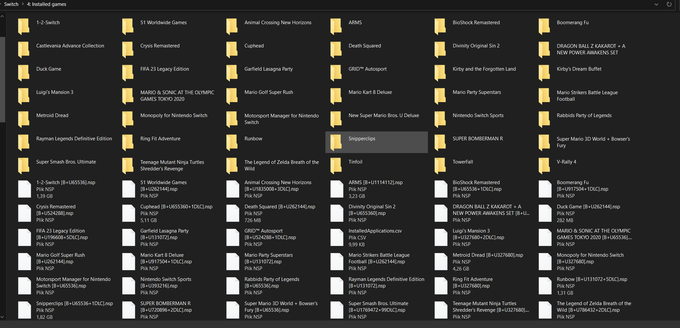Click the Cuphead folder icon
The width and height of the screenshot is (680, 328).
232,50
